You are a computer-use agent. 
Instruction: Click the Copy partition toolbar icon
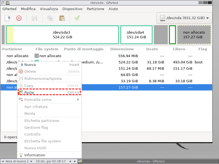[x=50, y=18]
